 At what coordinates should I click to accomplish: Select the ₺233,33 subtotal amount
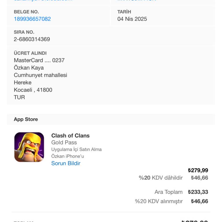[198, 192]
